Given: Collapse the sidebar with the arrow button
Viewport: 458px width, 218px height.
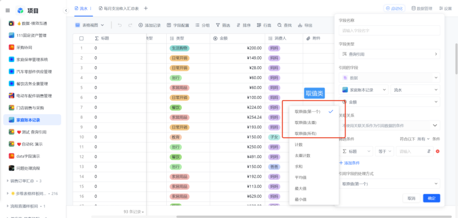Looking at the screenshot, I should tap(66, 11).
